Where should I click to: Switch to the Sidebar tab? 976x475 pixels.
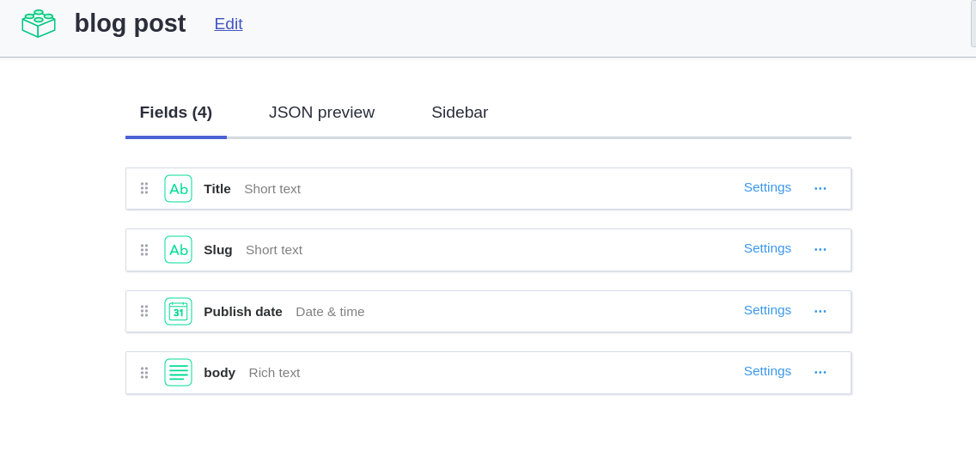pyautogui.click(x=460, y=113)
